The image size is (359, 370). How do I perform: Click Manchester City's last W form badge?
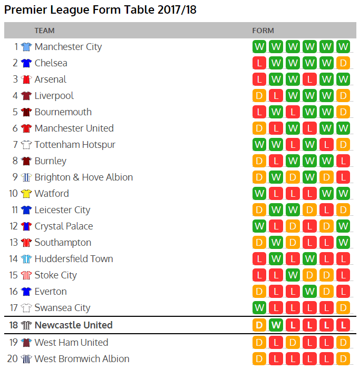343,47
